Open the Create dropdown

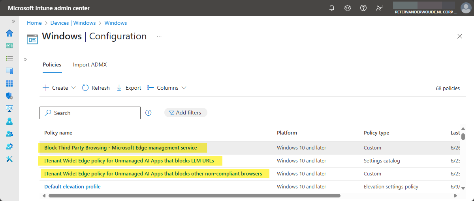59,88
